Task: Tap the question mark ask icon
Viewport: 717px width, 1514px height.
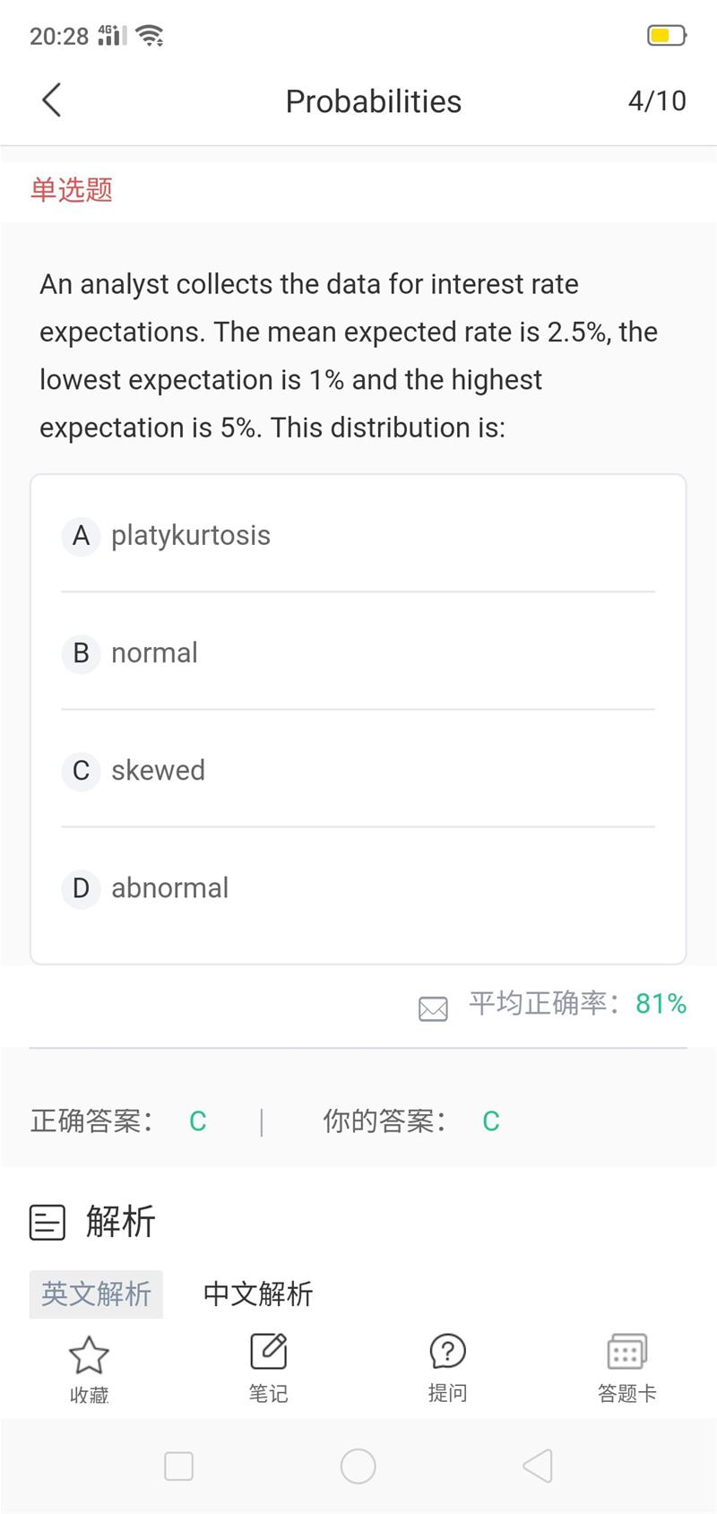Action: point(447,1352)
